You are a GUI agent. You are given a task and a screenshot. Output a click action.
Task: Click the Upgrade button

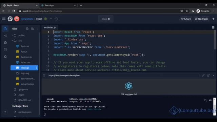tap(201, 19)
